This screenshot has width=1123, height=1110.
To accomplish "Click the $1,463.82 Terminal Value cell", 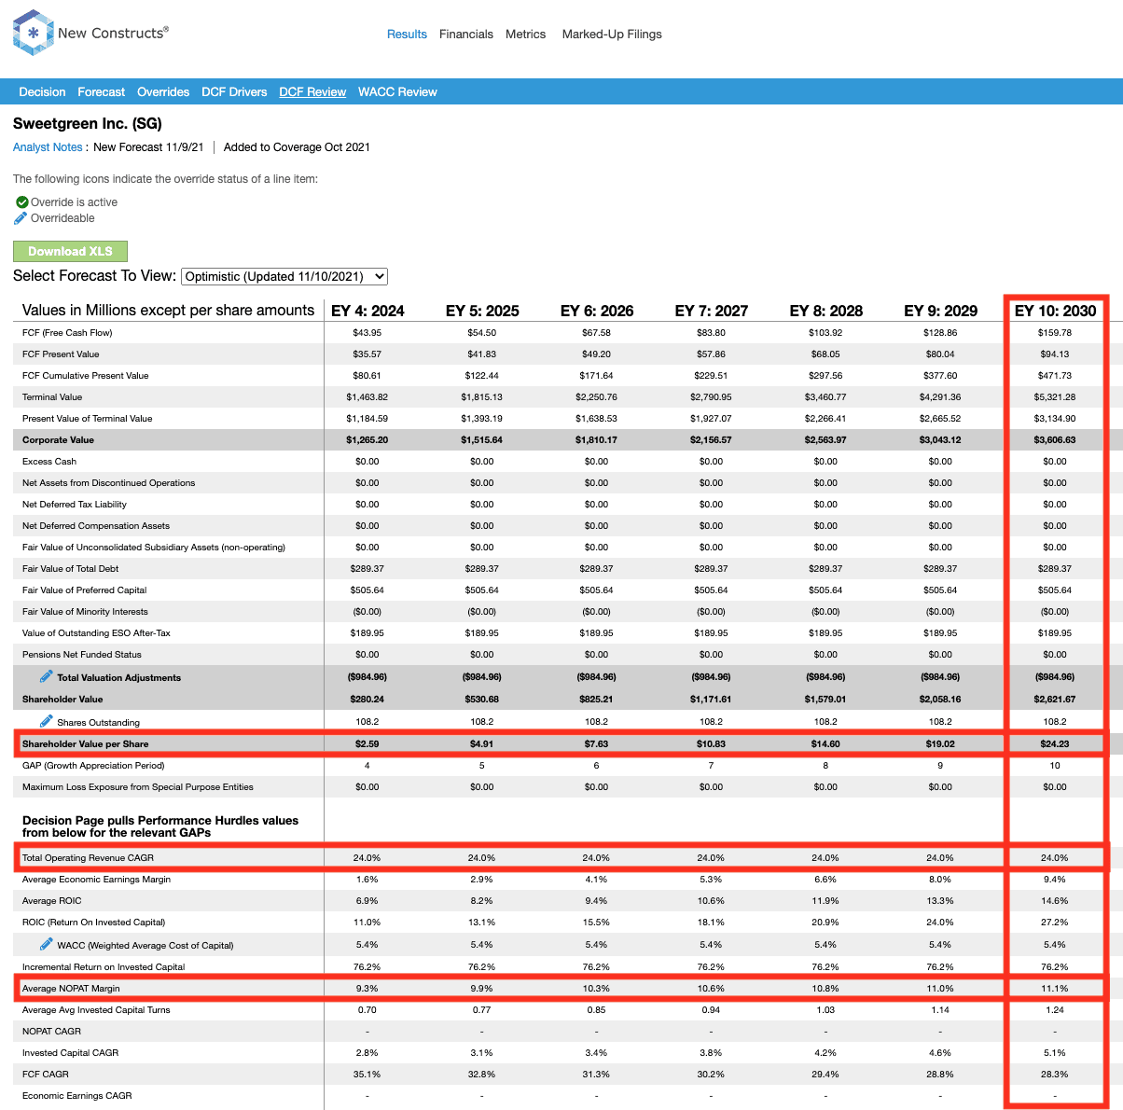I will tap(367, 397).
